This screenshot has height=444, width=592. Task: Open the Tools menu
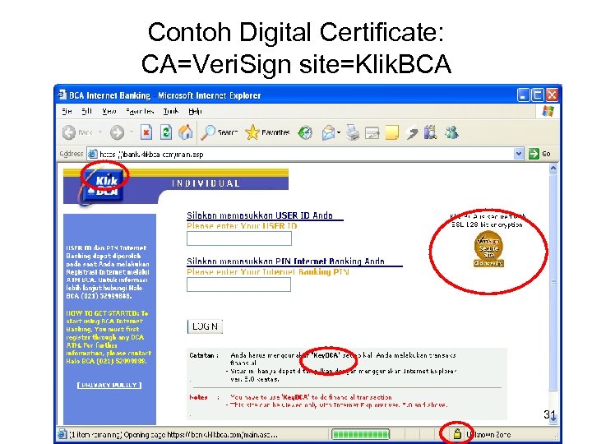tap(171, 111)
